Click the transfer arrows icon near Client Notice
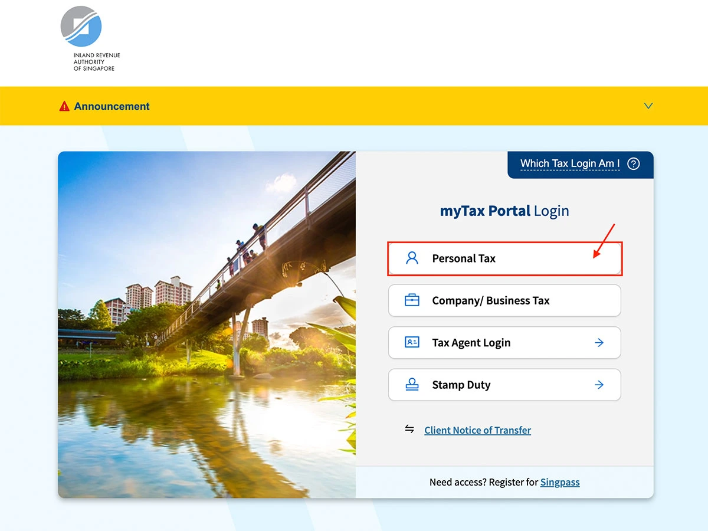 (x=409, y=429)
